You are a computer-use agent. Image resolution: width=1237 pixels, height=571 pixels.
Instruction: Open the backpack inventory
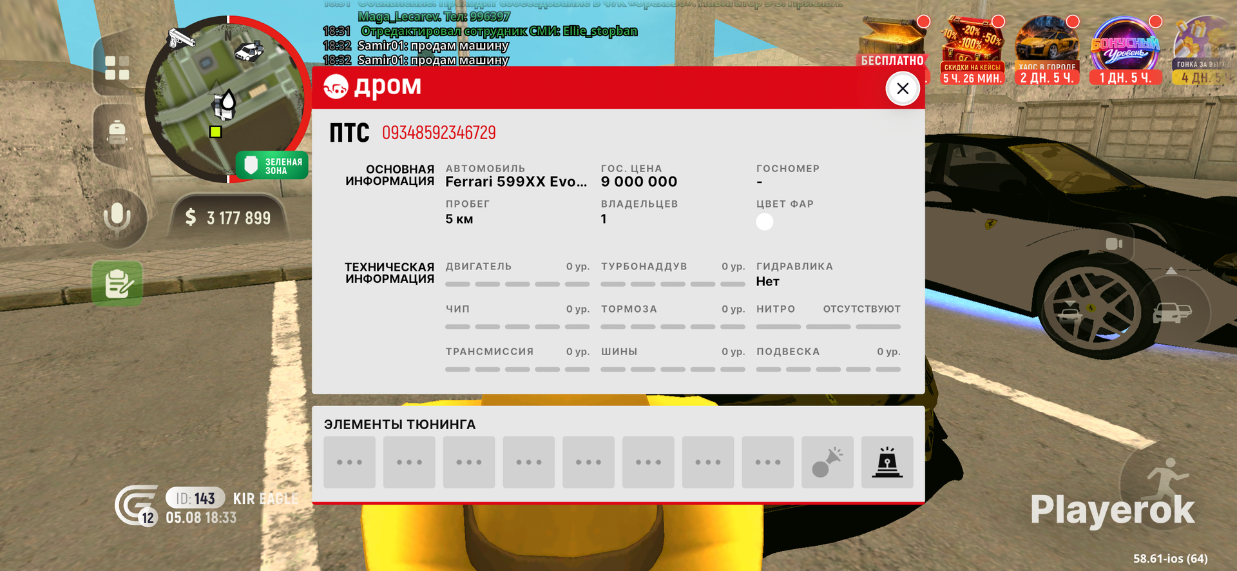(x=117, y=133)
